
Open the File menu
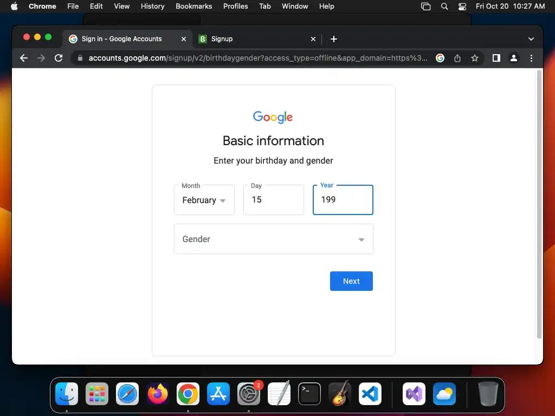73,6
